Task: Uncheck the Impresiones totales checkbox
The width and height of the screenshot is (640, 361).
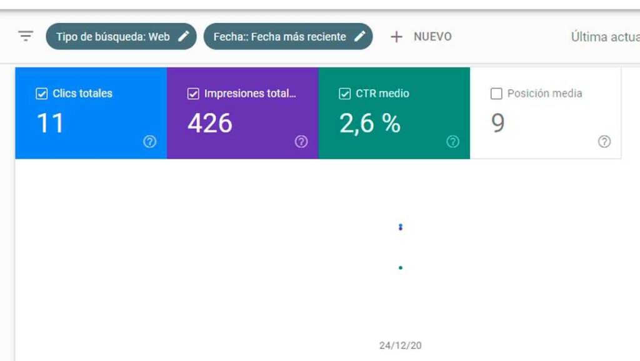Action: coord(193,94)
